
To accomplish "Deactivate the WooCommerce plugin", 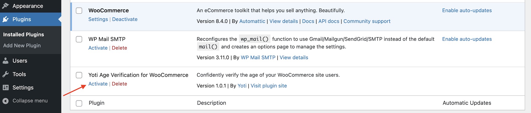I will tap(125, 19).
